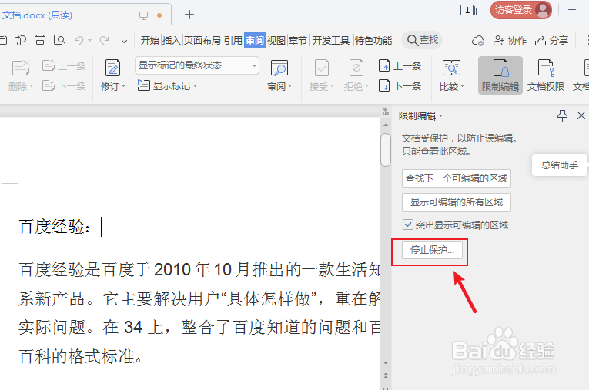
Task: Toggle the 限制编辑 ribbon button
Action: coord(500,75)
